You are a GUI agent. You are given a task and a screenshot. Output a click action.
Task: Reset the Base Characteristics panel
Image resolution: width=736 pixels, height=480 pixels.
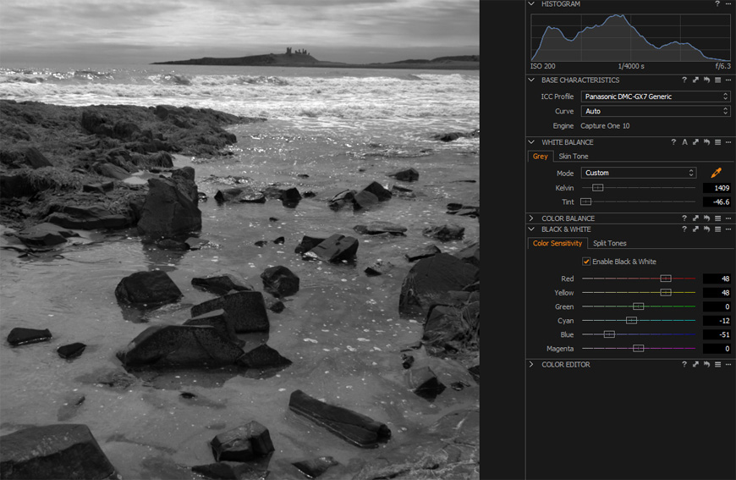706,80
